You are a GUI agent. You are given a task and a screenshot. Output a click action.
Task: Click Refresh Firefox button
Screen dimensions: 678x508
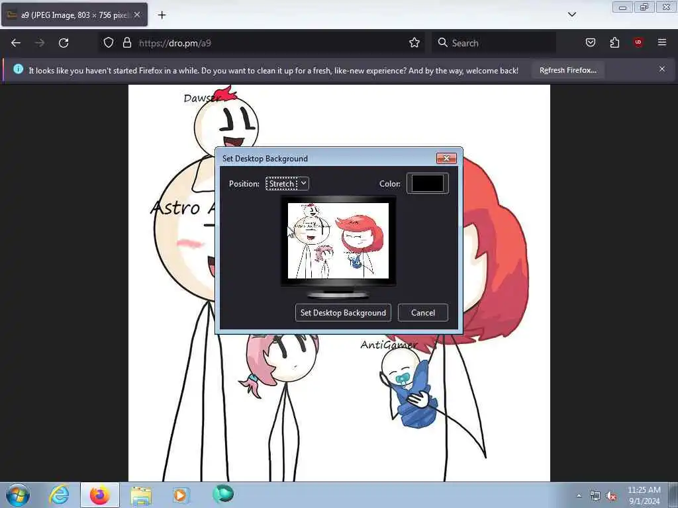[x=567, y=70]
